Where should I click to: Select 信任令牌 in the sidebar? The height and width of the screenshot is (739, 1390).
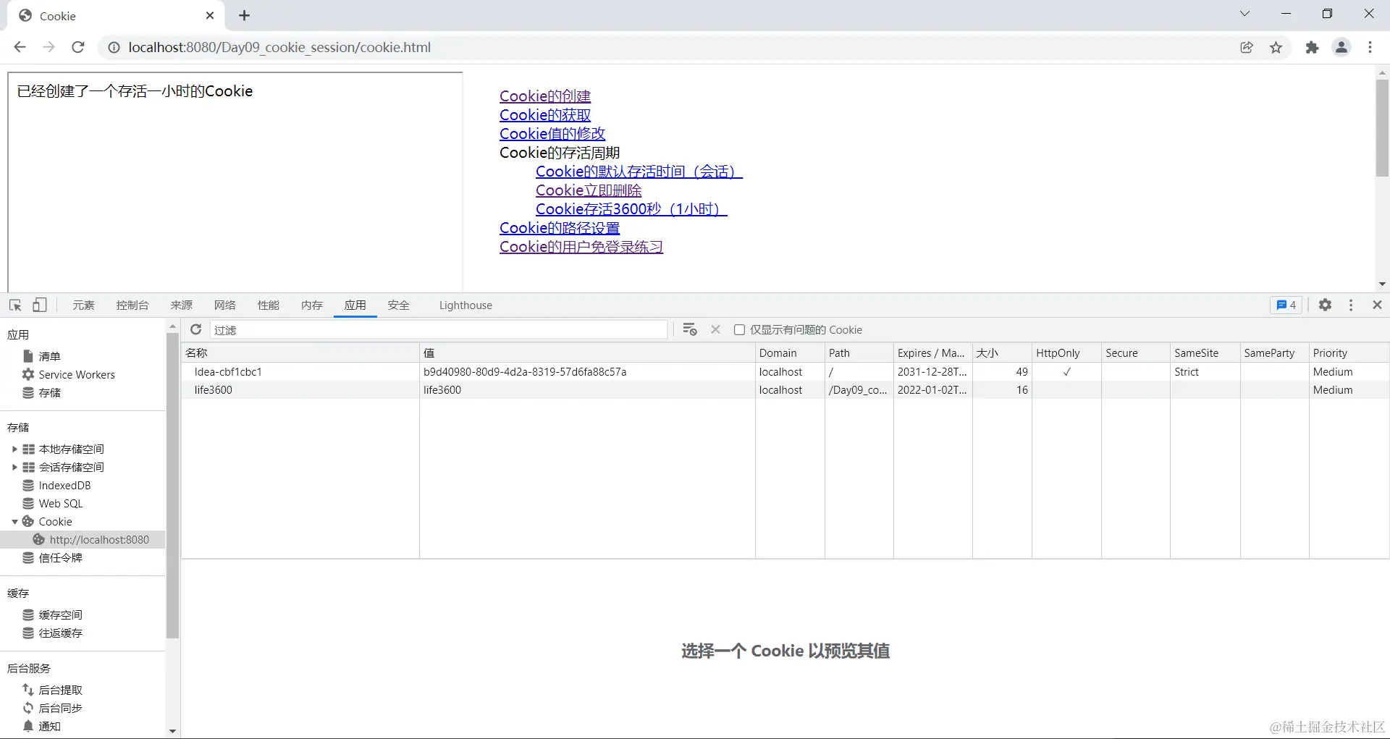pos(60,557)
